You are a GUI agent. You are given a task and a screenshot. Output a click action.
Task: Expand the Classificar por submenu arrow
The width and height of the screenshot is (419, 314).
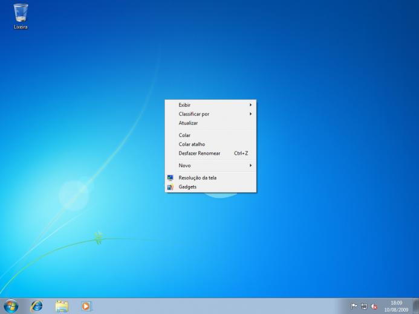250,114
